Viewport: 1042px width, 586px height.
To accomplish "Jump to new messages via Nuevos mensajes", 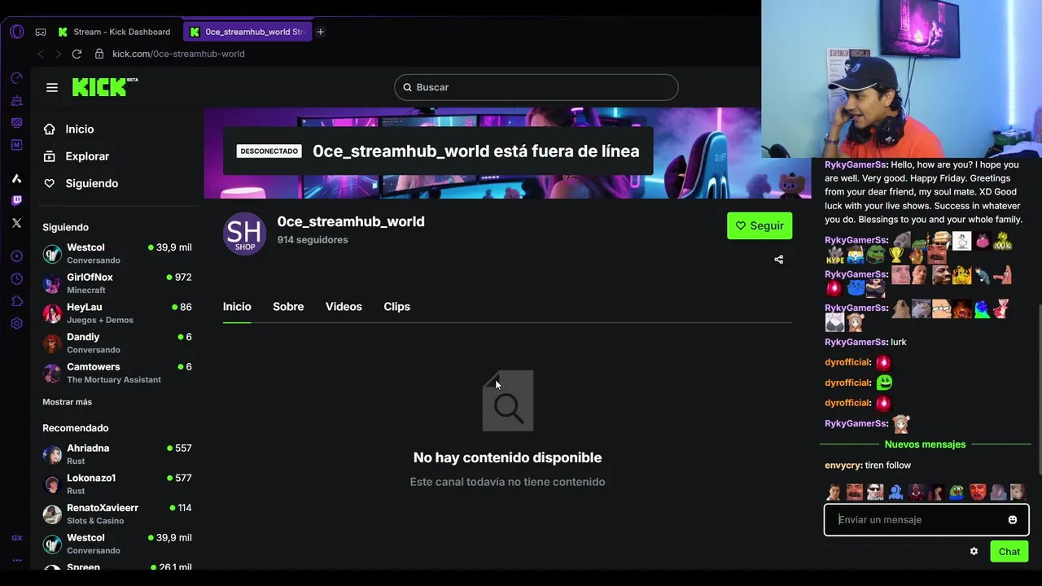I will coord(925,444).
